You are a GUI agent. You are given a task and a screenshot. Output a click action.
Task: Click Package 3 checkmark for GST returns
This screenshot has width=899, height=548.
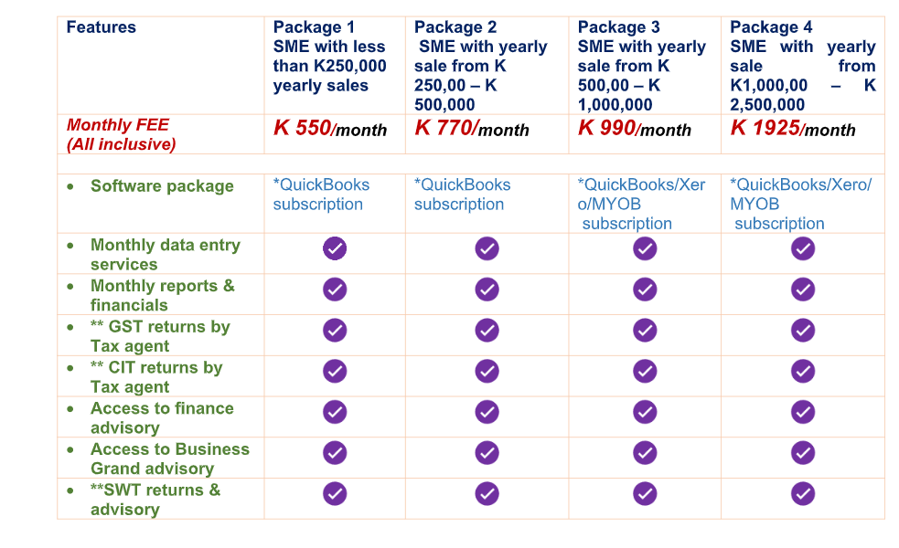pos(645,331)
